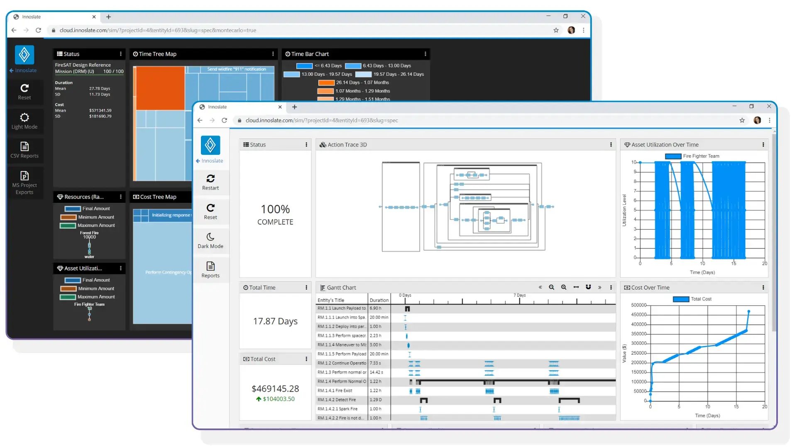Image resolution: width=797 pixels, height=448 pixels.
Task: Toggle '6.43 Days - 13.00 Days' legend entry
Action: [378, 66]
